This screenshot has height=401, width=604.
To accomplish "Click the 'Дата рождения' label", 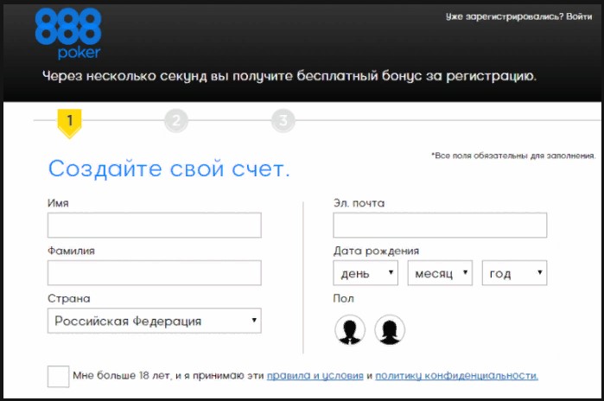I will (x=376, y=251).
